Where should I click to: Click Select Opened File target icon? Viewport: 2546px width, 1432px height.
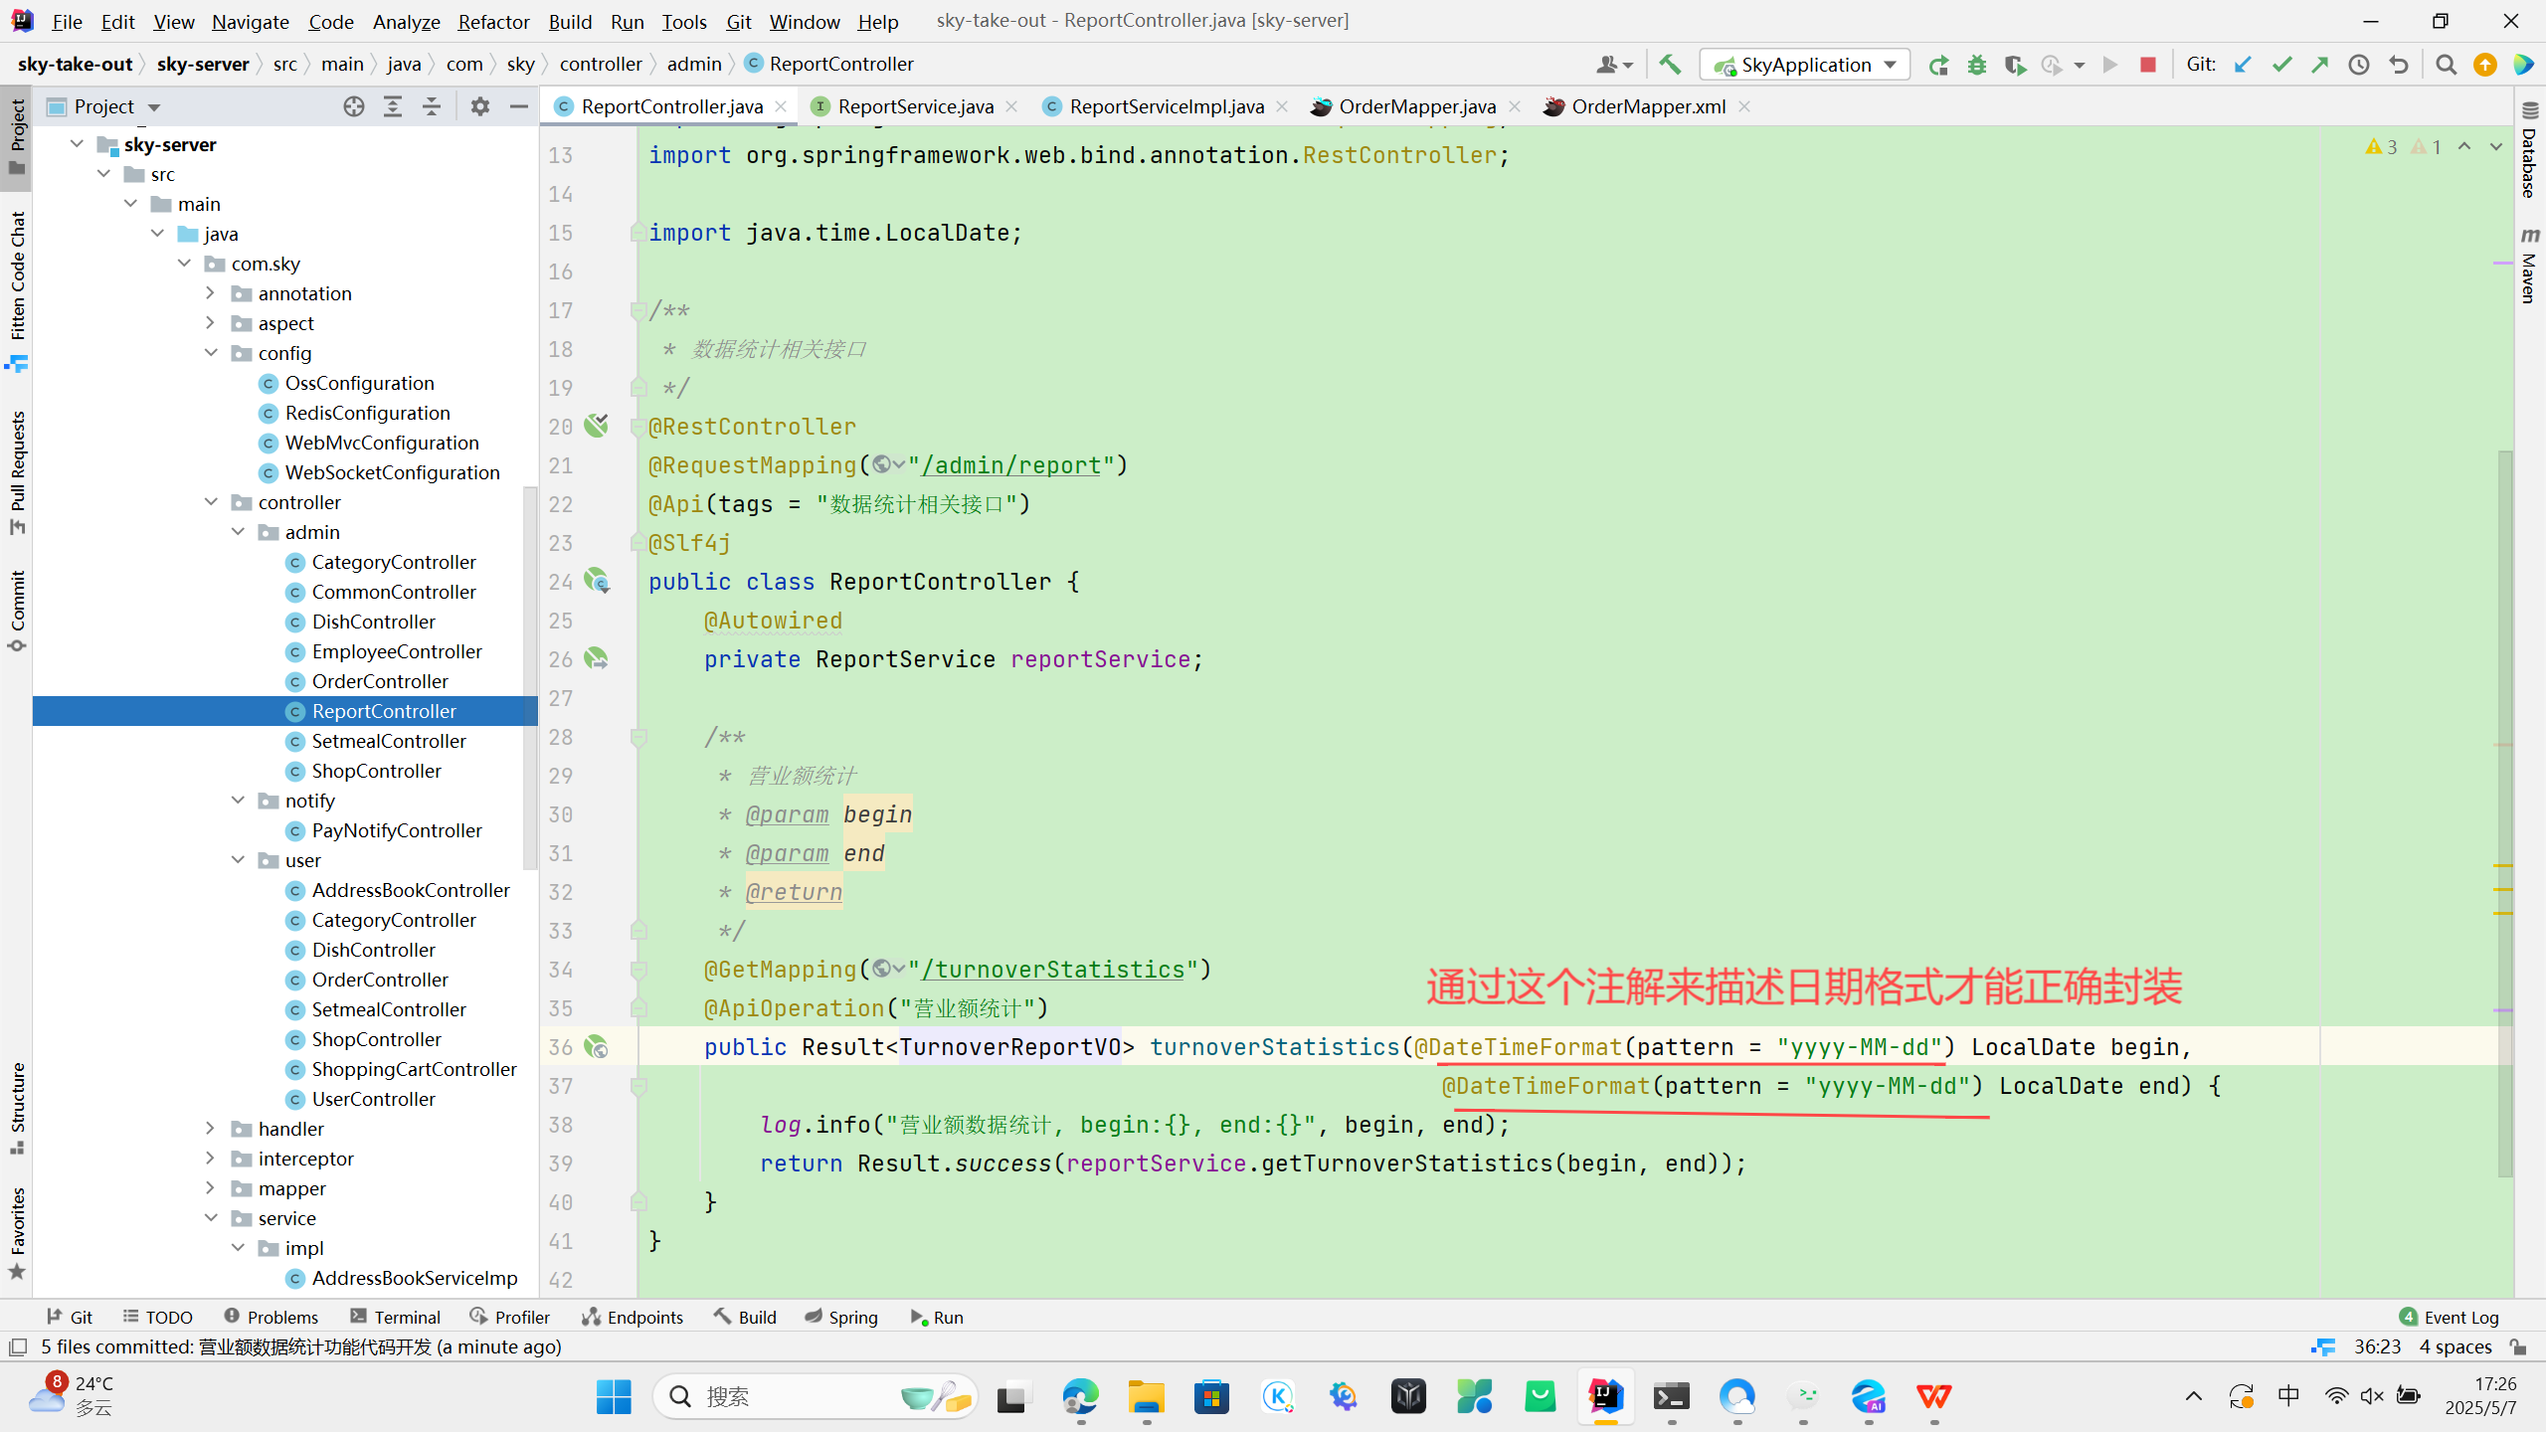click(x=353, y=106)
